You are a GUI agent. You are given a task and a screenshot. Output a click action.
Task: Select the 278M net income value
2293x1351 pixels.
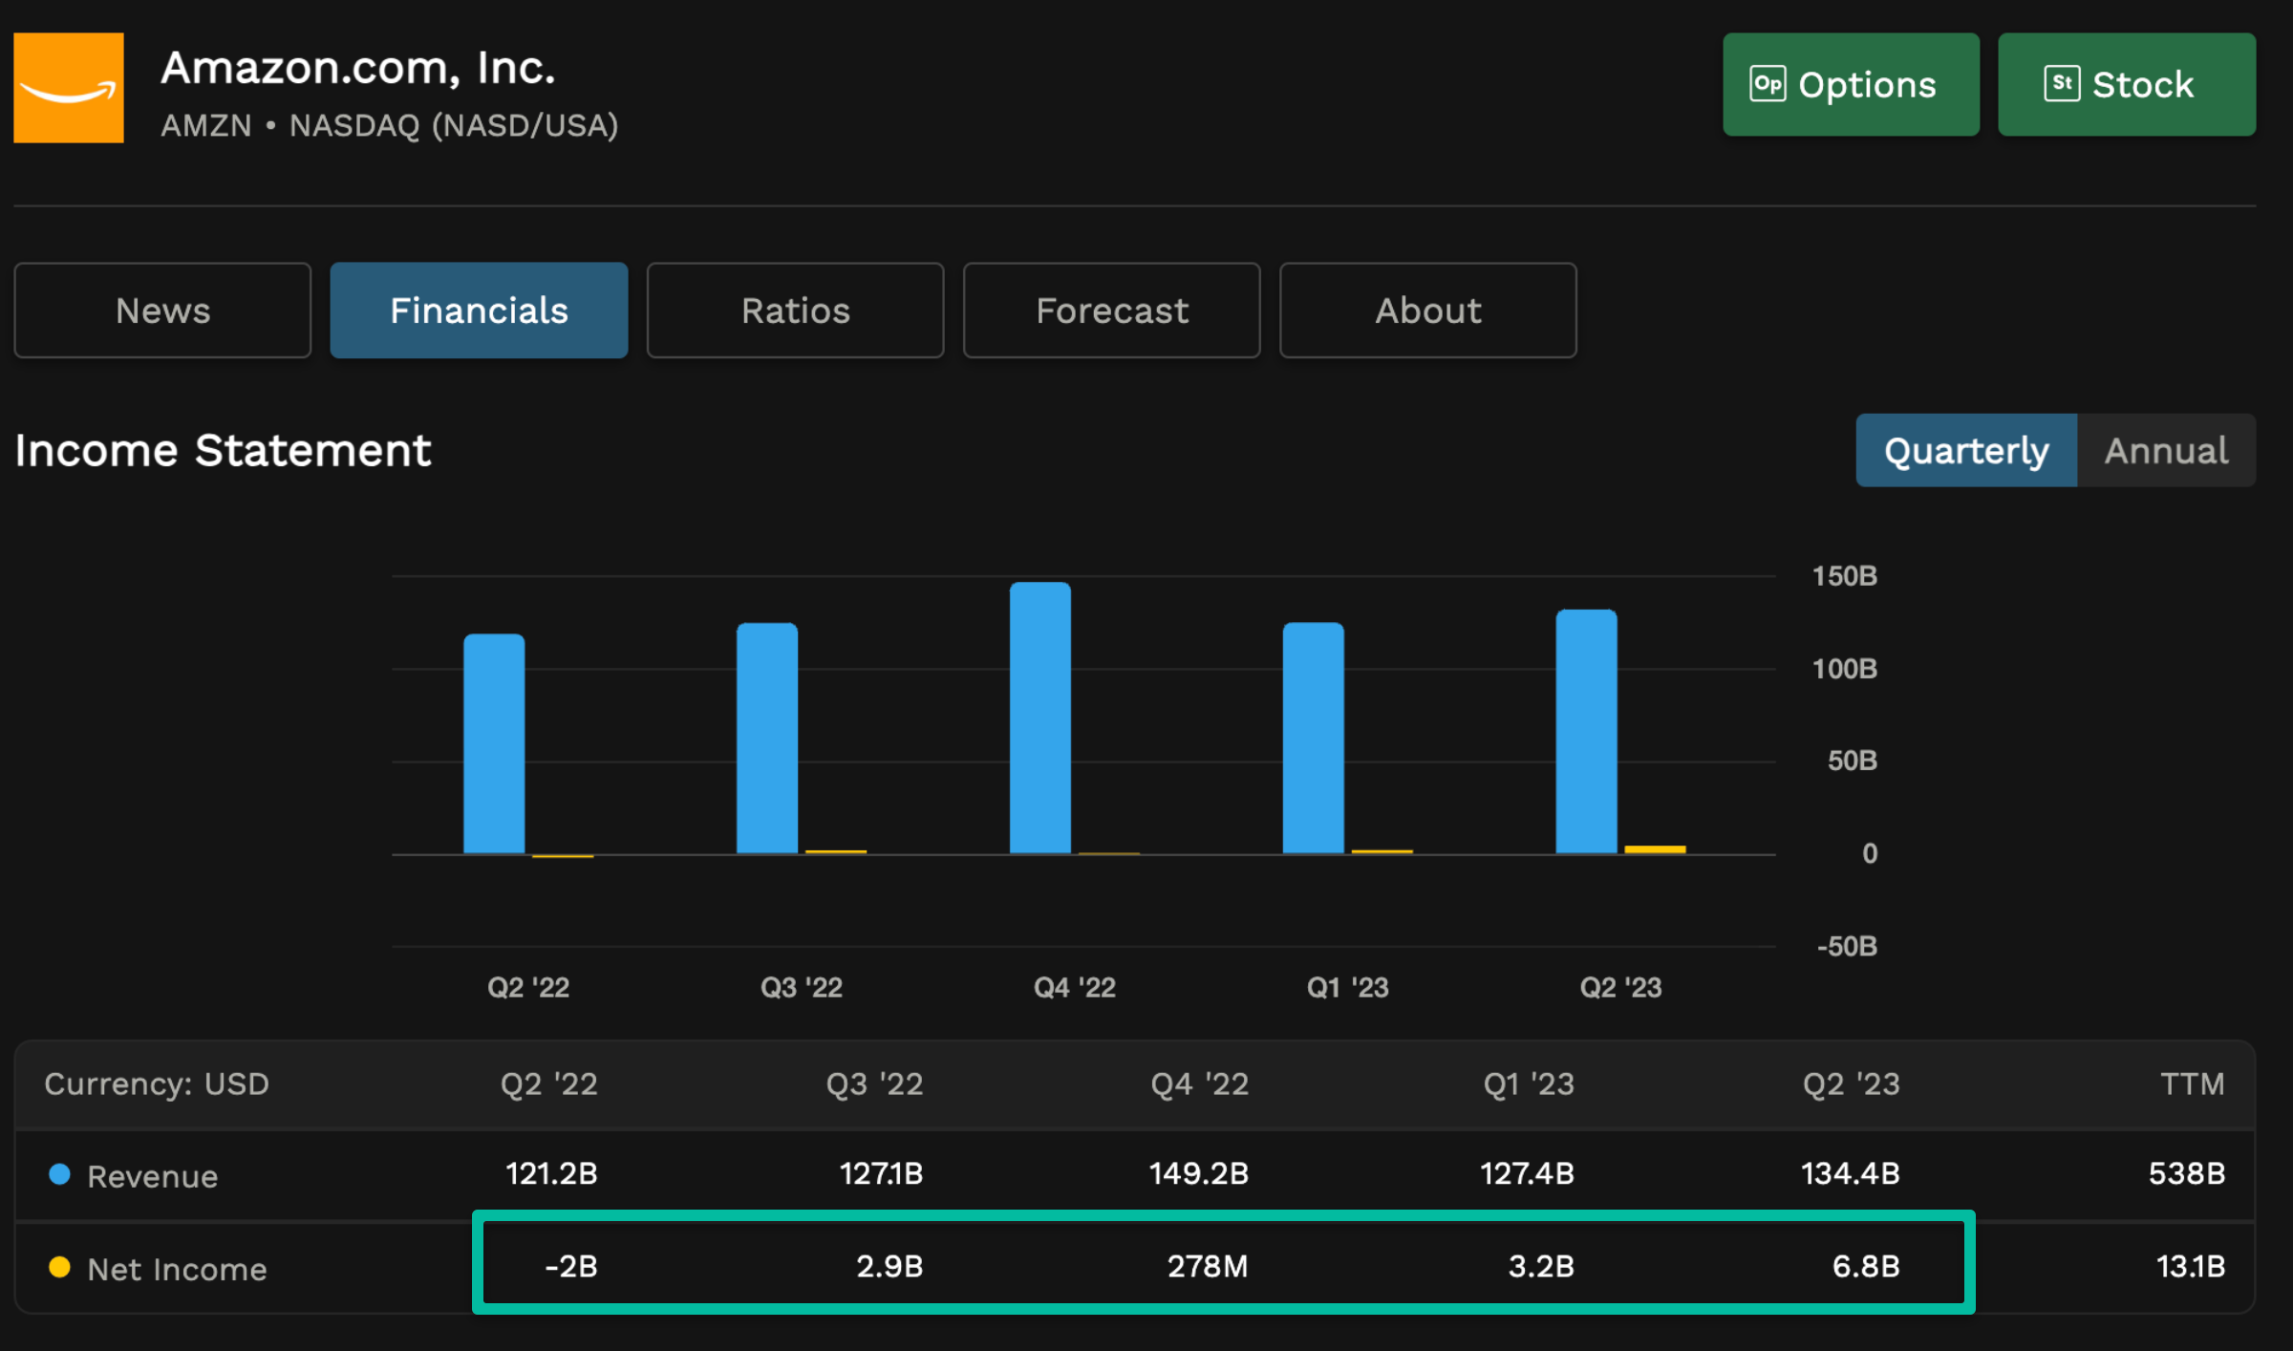pos(1209,1268)
